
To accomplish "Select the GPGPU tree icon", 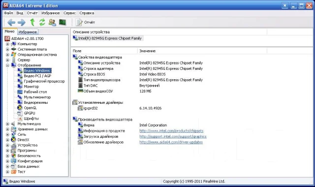I will coord(20,113).
